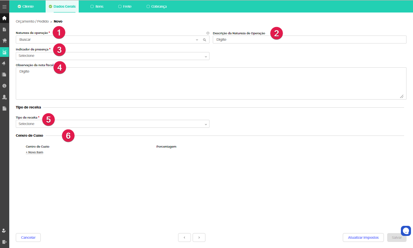Click the megaphone icon in the sidebar

pos(4,63)
